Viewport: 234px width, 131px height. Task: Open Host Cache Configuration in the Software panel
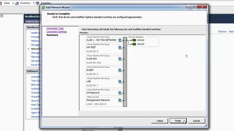[x=35, y=105]
